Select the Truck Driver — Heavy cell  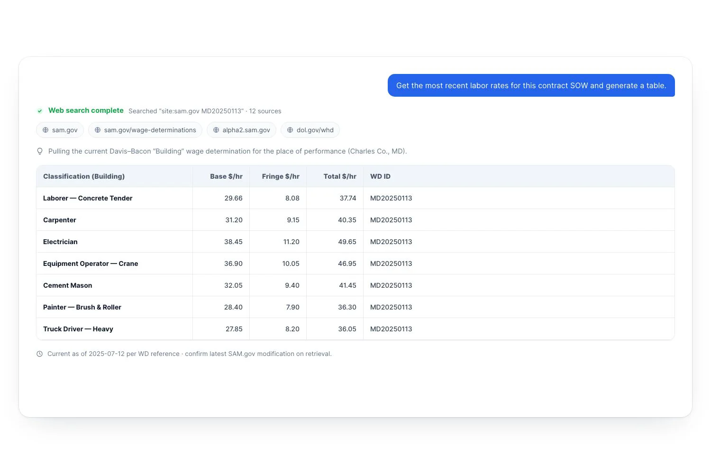pyautogui.click(x=114, y=329)
